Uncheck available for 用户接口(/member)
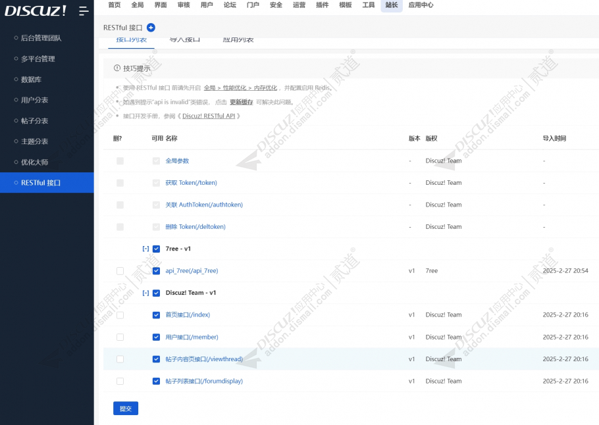The image size is (599, 425). [x=156, y=337]
